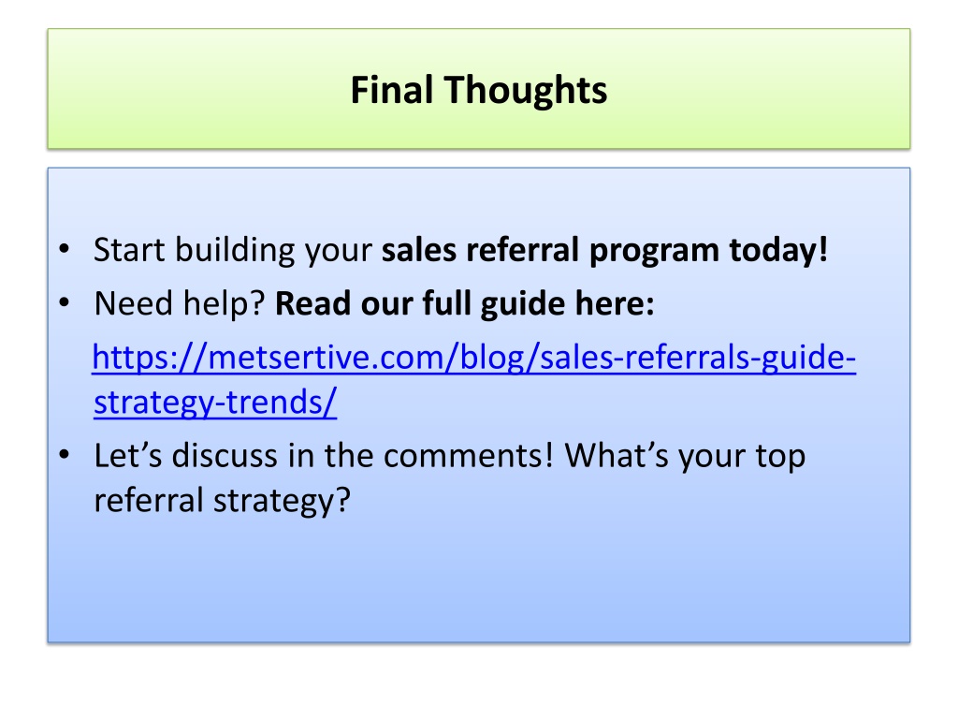
Task: Click the word 'Thoughts' in the title
Action: 526,90
